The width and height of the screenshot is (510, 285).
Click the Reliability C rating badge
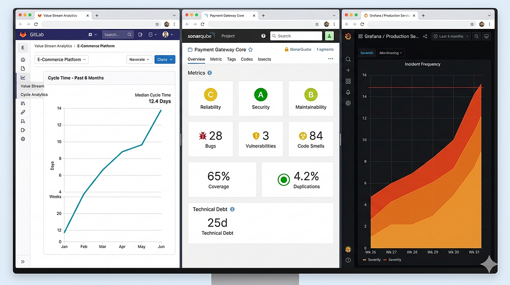pyautogui.click(x=211, y=95)
